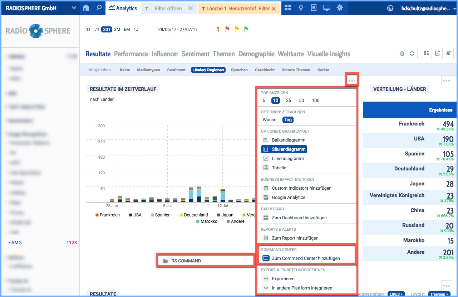
Task: Set Top Anzeigen to 100
Action: [316, 100]
